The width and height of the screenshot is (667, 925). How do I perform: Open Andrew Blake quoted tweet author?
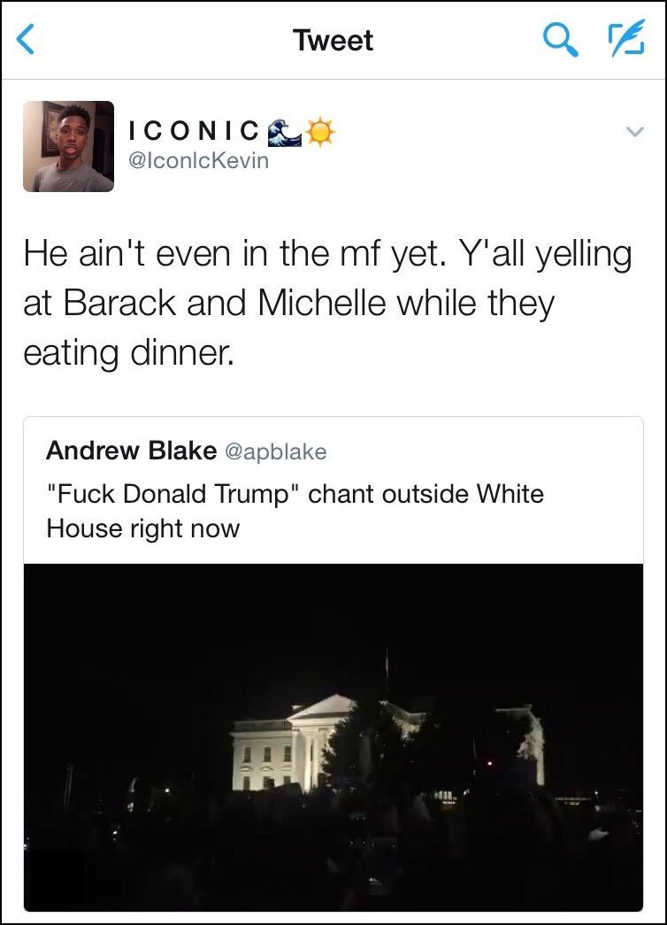pyautogui.click(x=131, y=451)
